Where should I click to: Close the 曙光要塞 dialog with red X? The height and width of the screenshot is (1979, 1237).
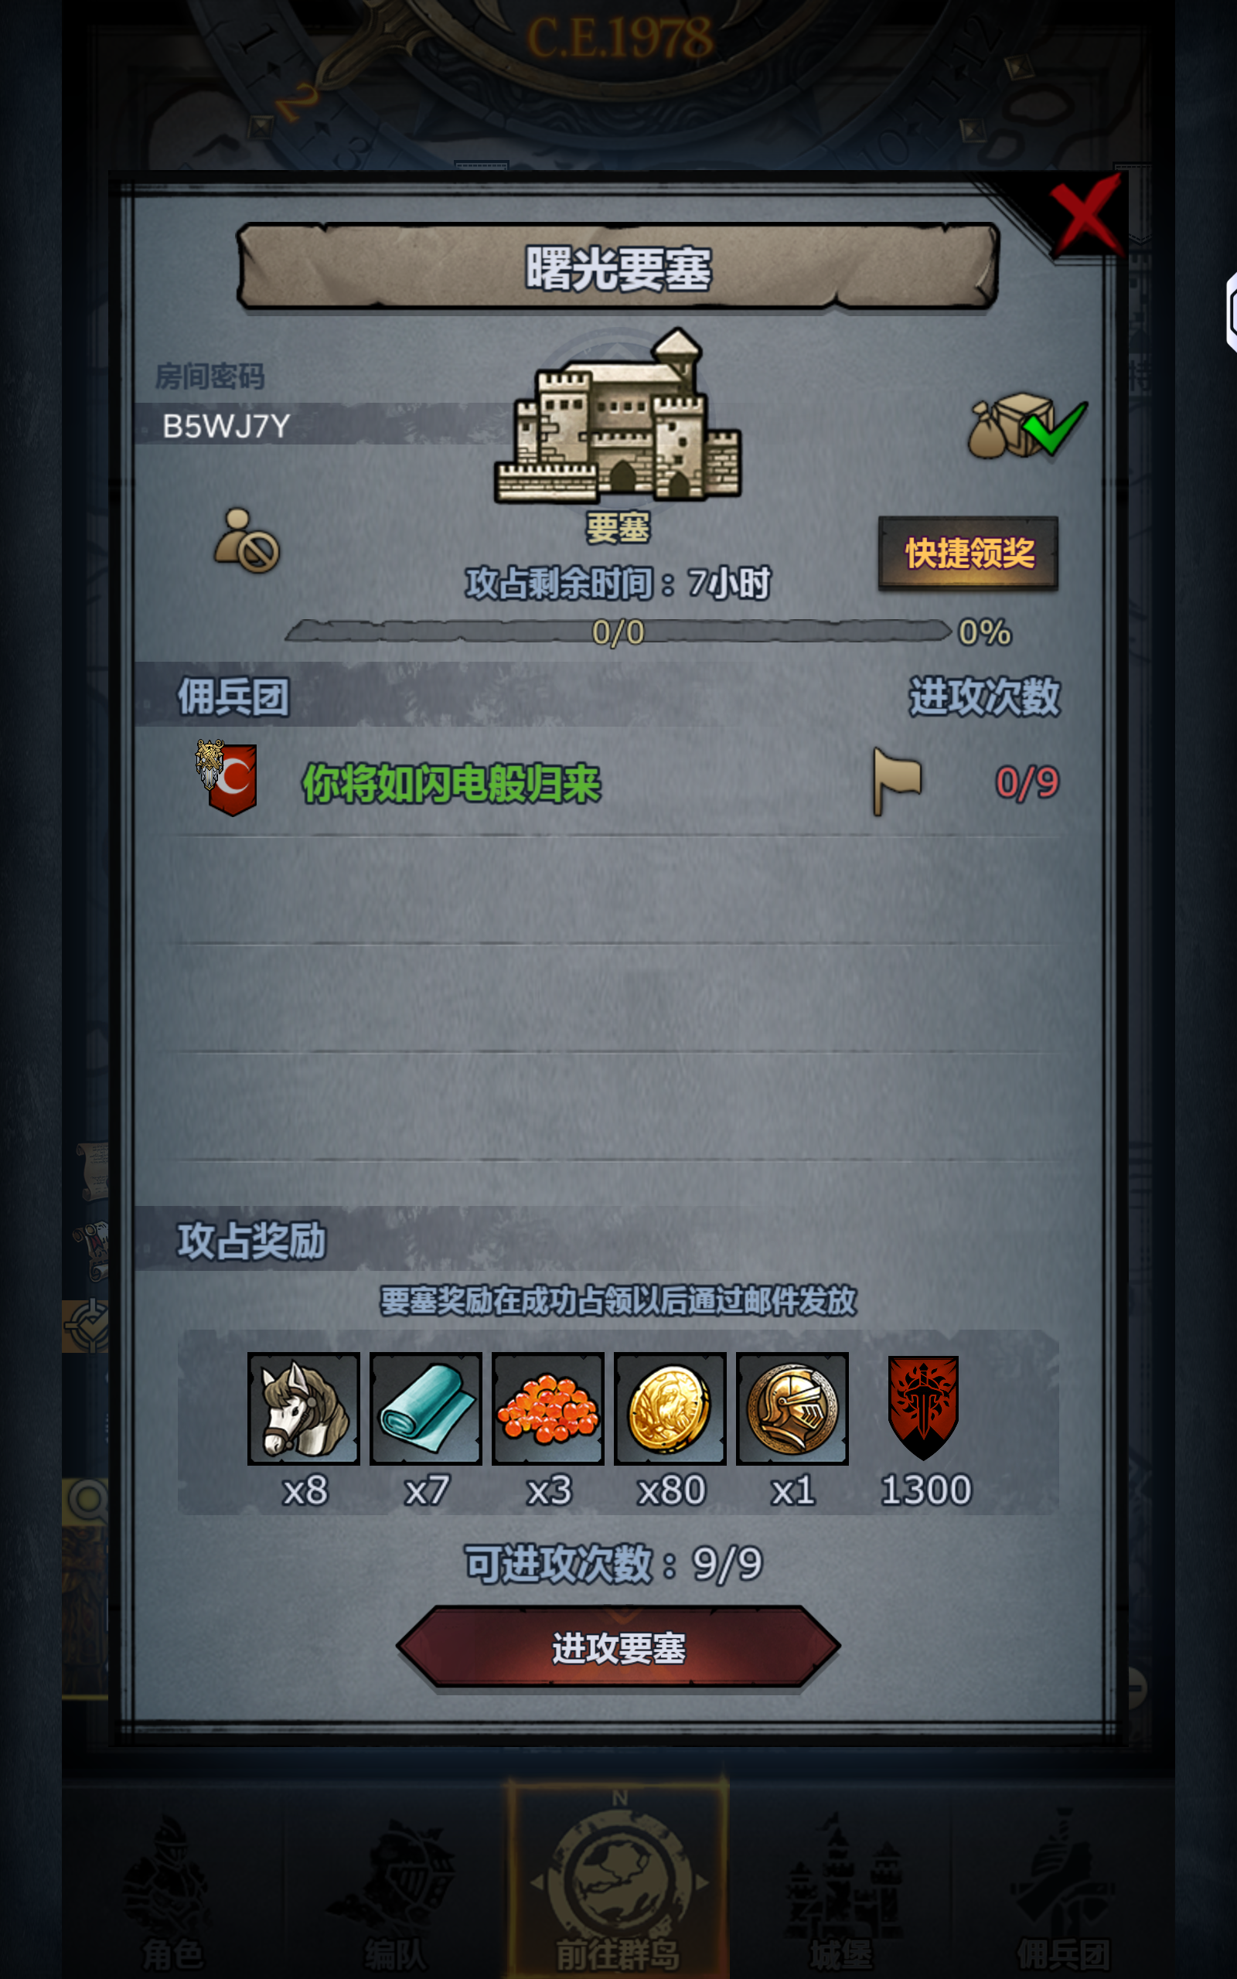click(x=1086, y=215)
